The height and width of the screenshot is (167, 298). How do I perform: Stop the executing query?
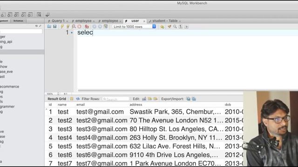point(79,26)
